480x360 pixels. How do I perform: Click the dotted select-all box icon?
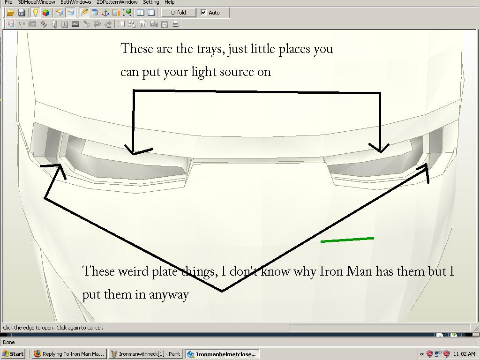121,24
